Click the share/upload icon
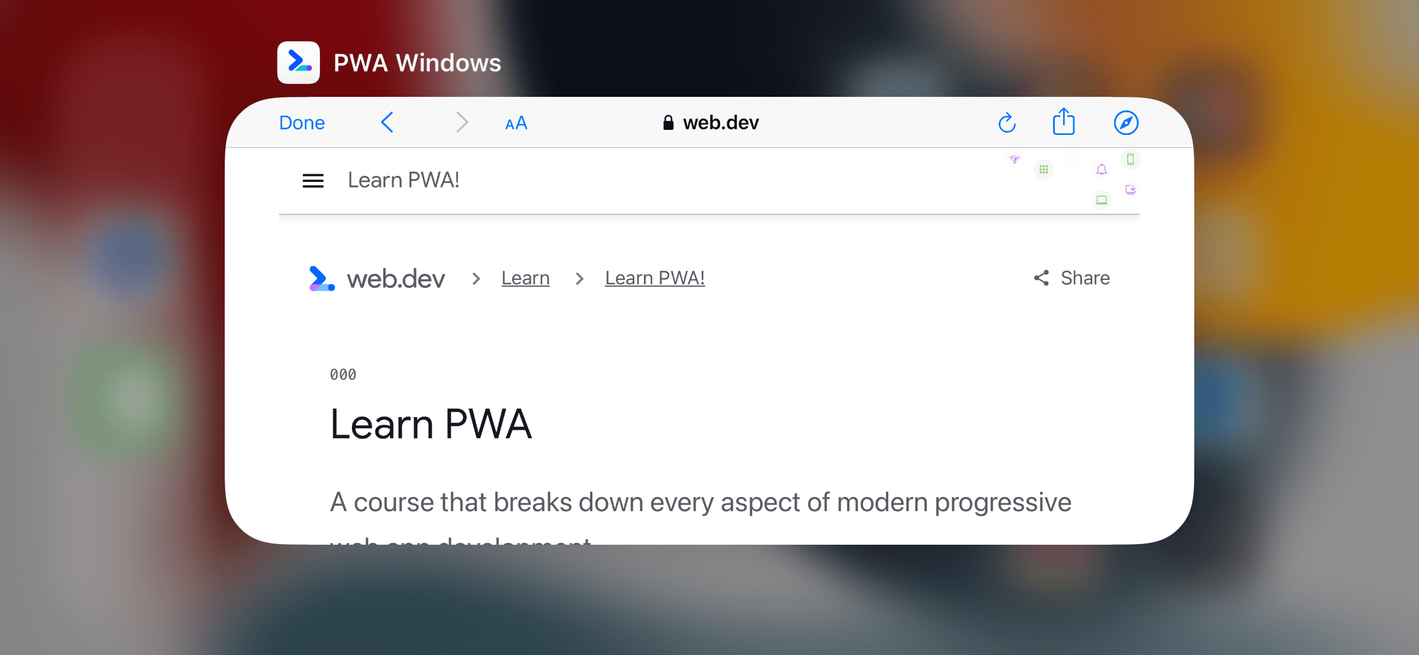Viewport: 1419px width, 655px height. tap(1063, 122)
